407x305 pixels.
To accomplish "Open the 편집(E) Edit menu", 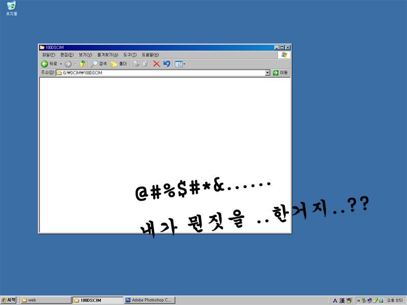I will click(67, 55).
